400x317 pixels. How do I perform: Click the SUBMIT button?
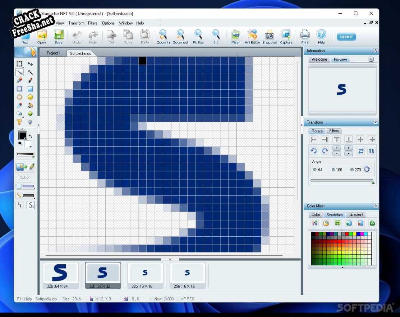pos(346,37)
